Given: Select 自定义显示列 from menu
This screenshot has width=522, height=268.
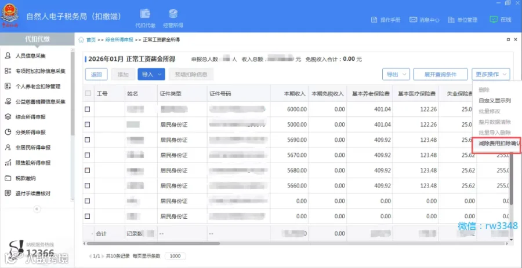Looking at the screenshot, I should point(495,101).
